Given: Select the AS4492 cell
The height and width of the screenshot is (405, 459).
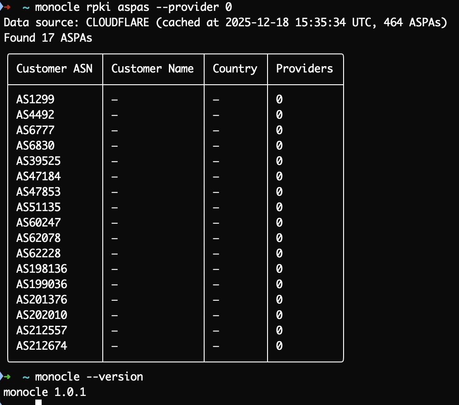Looking at the screenshot, I should [x=35, y=115].
